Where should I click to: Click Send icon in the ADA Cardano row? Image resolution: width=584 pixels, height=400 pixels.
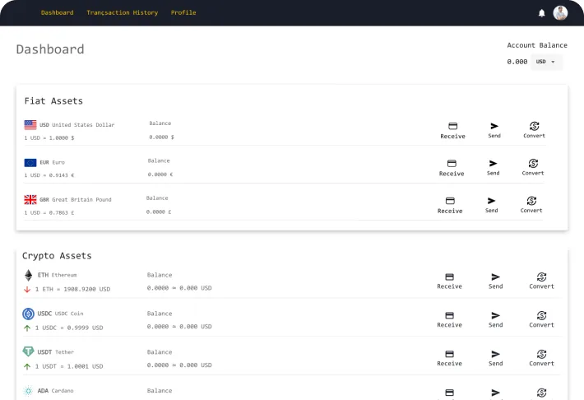click(495, 393)
